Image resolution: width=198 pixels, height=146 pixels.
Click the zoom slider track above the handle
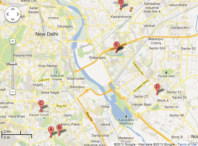(x=13, y=53)
